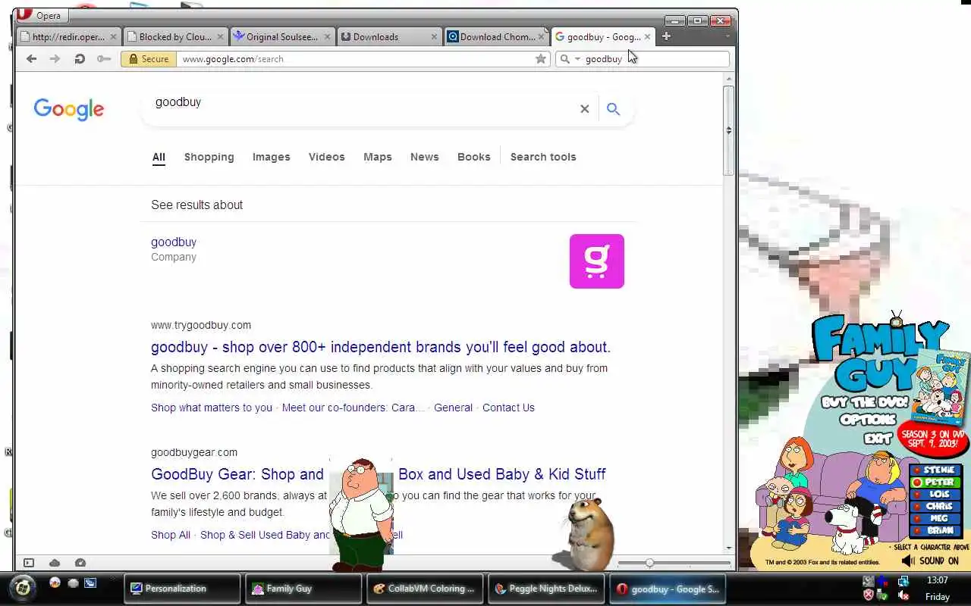The image size is (971, 606).
Task: Click Options in Family Guy window
Action: pyautogui.click(x=869, y=420)
